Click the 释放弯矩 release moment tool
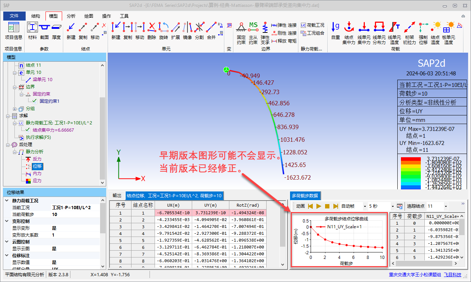This screenshot has width=471, height=282. coord(284,41)
